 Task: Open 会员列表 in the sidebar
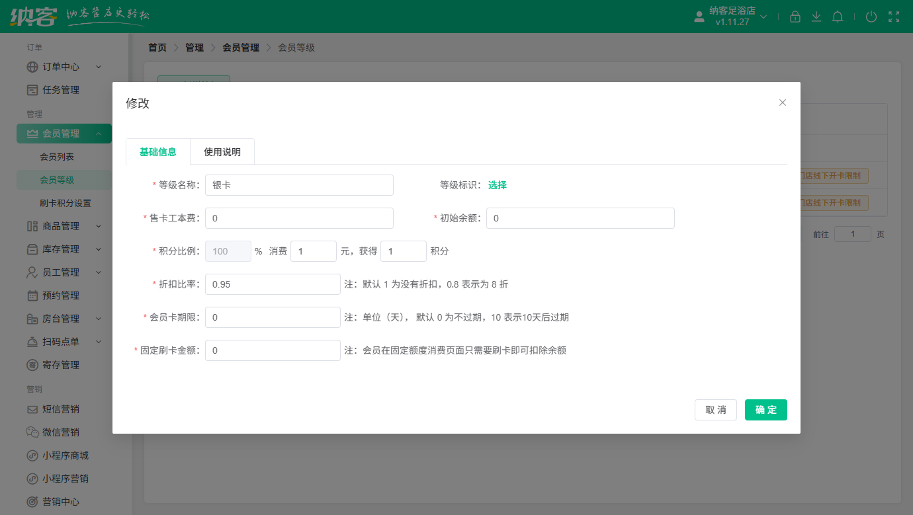tap(57, 157)
